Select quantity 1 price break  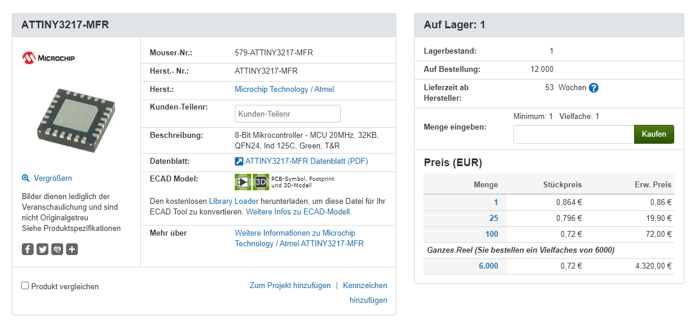coord(496,203)
